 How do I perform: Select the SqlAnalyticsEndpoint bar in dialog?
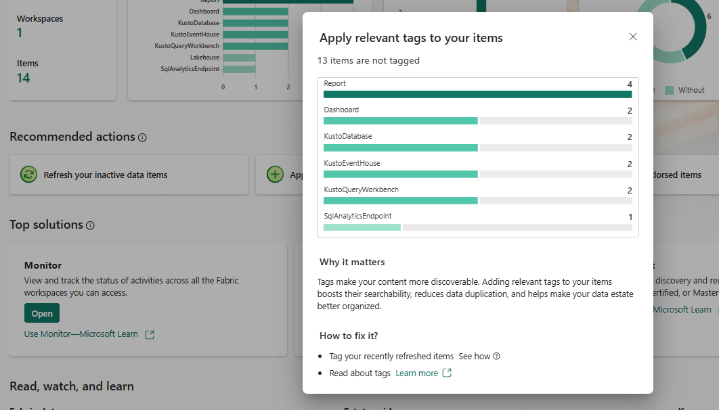pyautogui.click(x=362, y=227)
